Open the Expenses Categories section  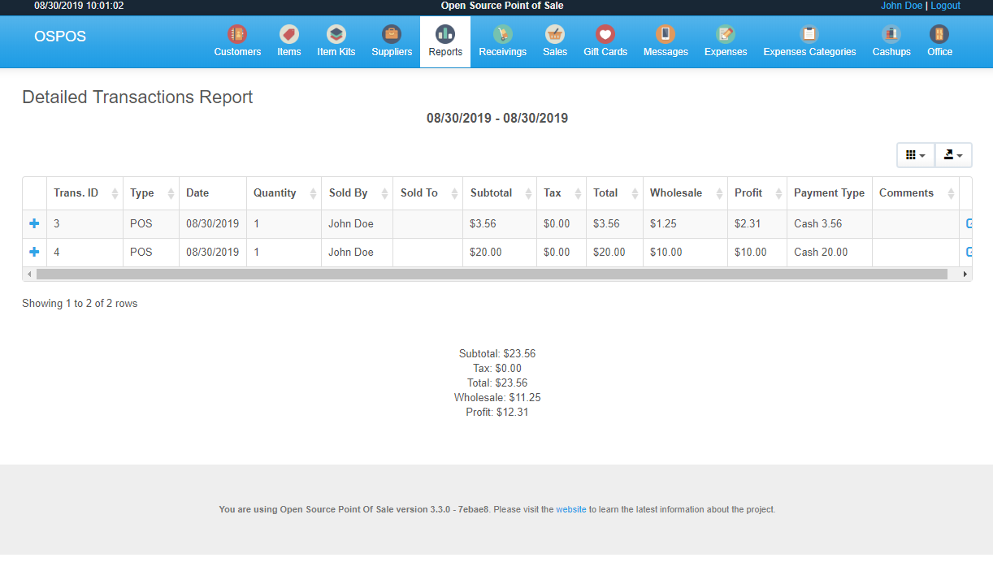pos(809,41)
